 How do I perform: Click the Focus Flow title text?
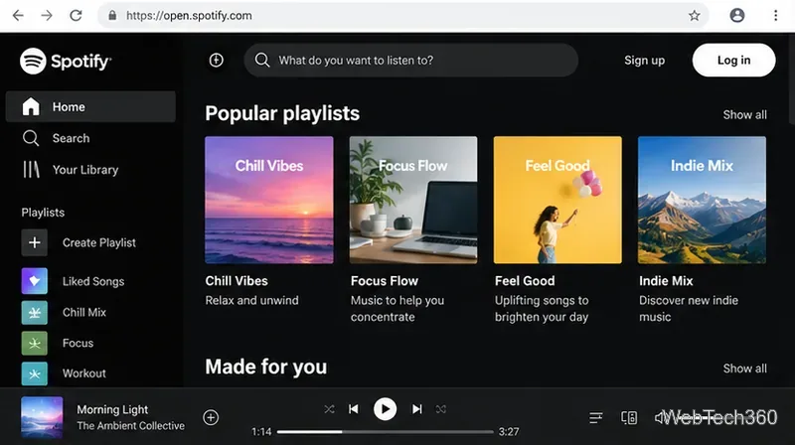pos(385,281)
